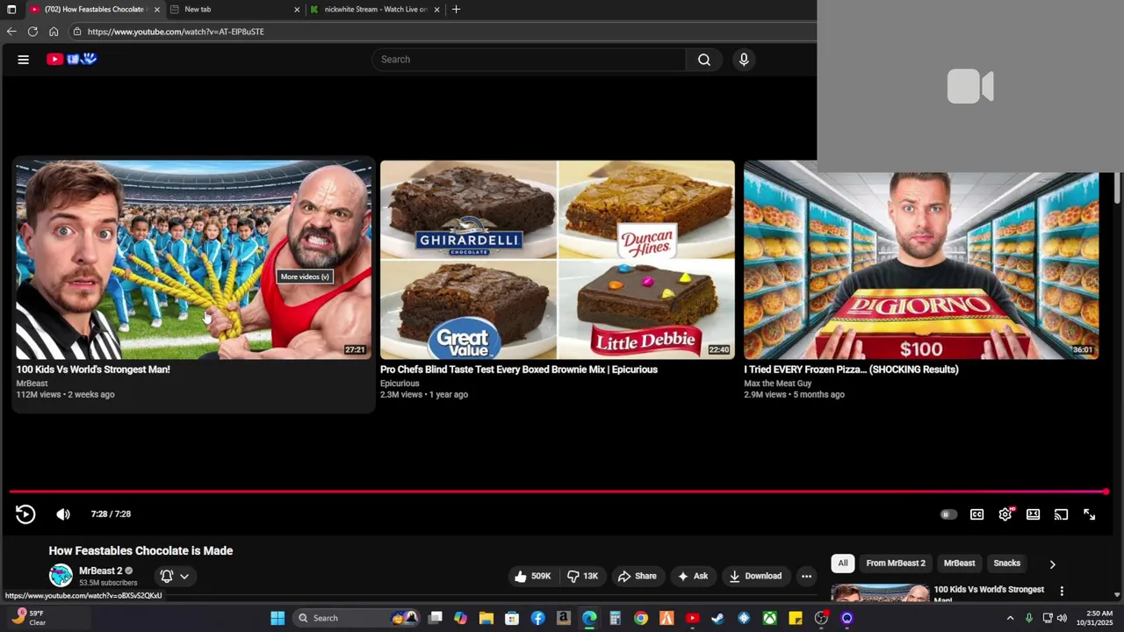The image size is (1124, 632).
Task: Play the Boxed Brownie Mix Epicurious thumbnail
Action: click(558, 260)
